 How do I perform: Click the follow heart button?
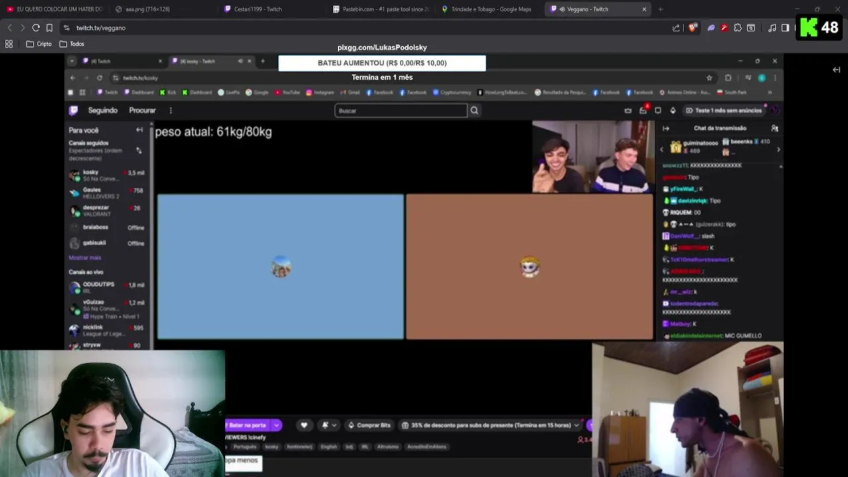coord(304,425)
